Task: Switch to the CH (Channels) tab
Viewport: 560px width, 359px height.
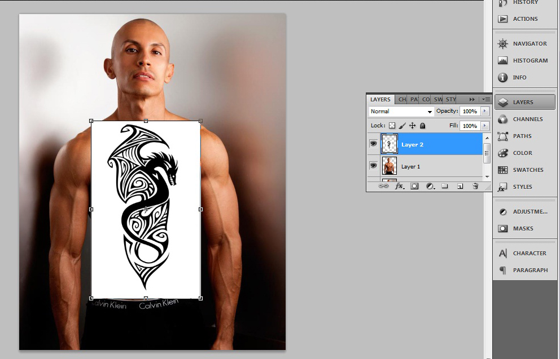Action: [x=402, y=99]
